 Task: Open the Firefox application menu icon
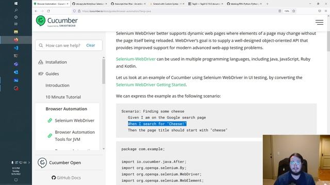point(326,11)
